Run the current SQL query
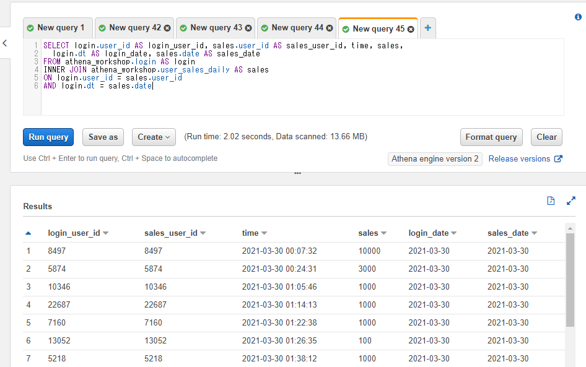This screenshot has width=586, height=367. point(48,137)
